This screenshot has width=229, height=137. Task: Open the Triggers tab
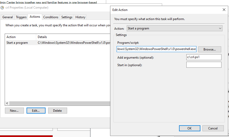(x=21, y=17)
